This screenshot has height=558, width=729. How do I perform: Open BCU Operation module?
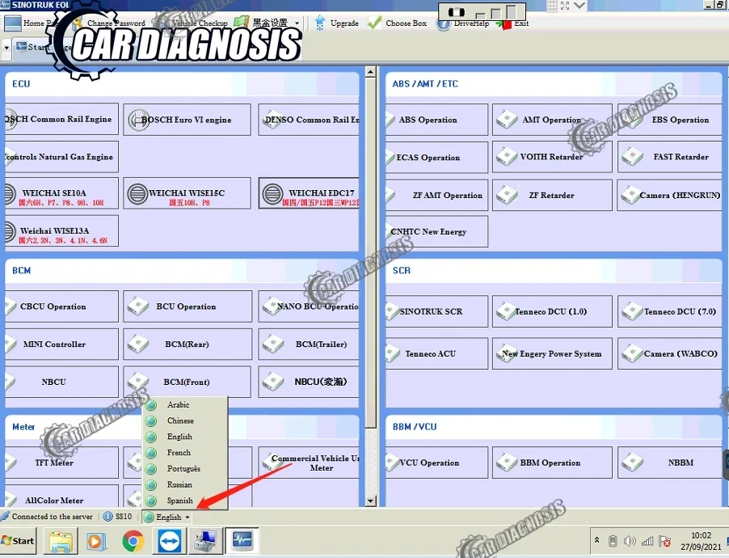point(188,306)
